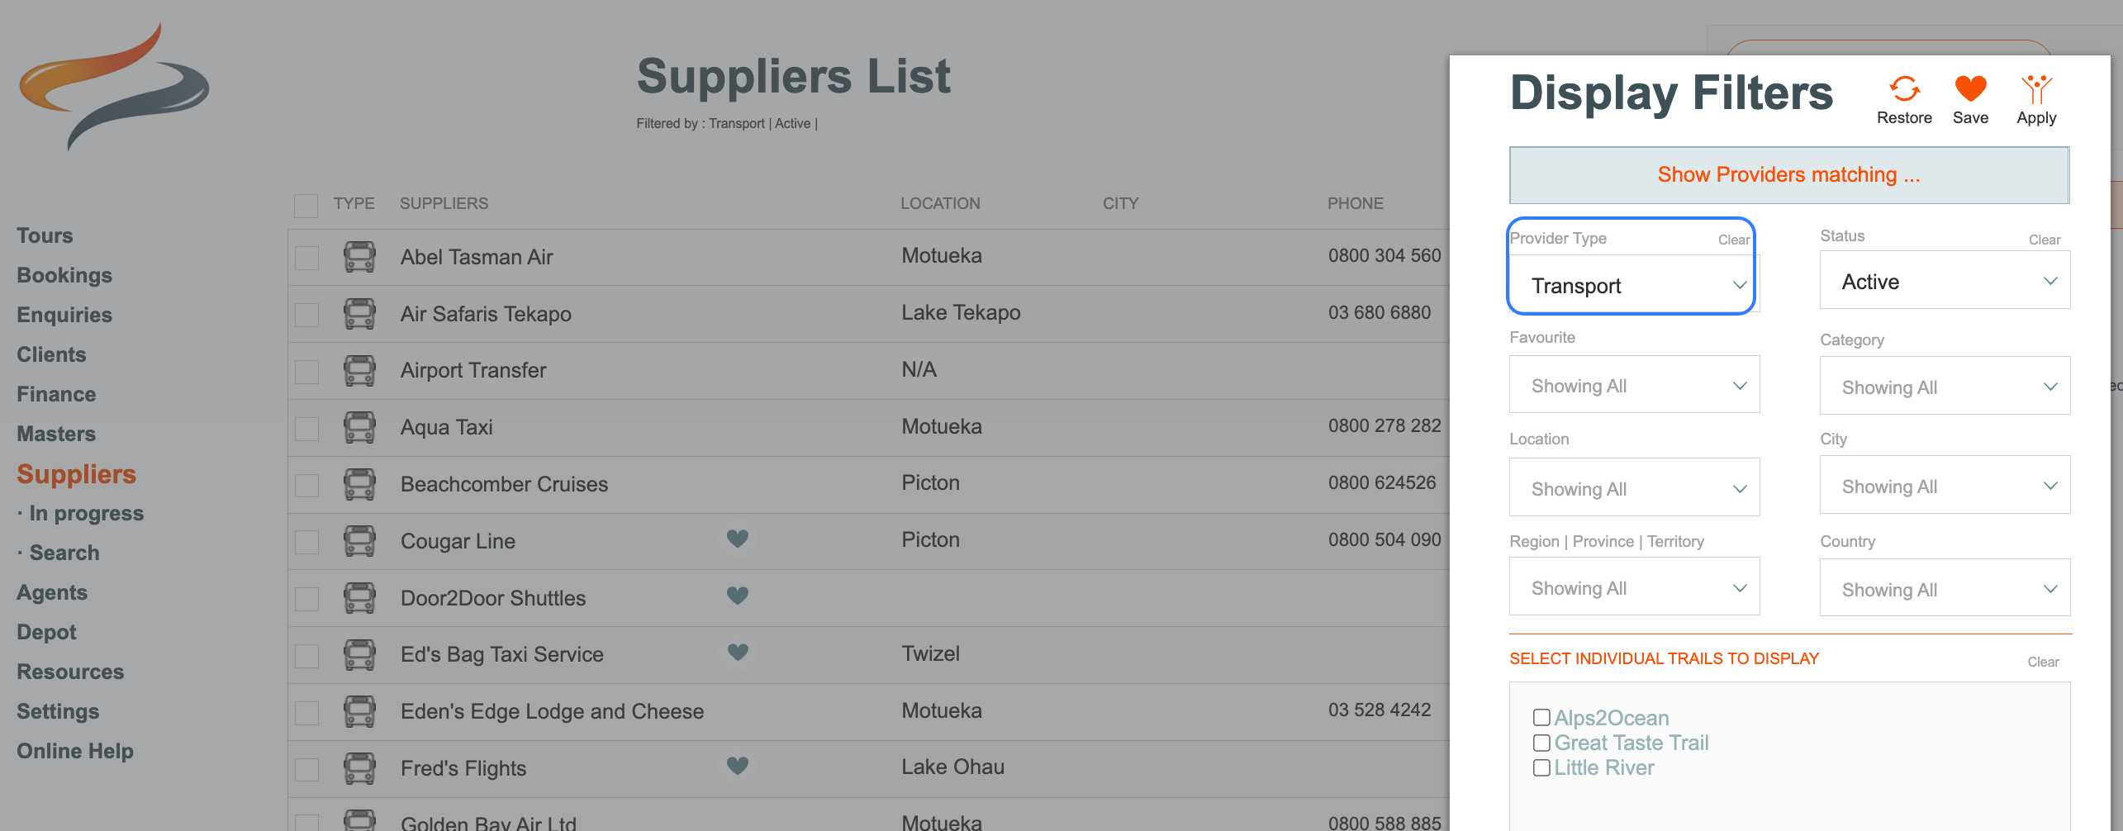Viewport: 2123px width, 831px height.
Task: Tick the Alps2Ocean trail checkbox
Action: [1541, 717]
